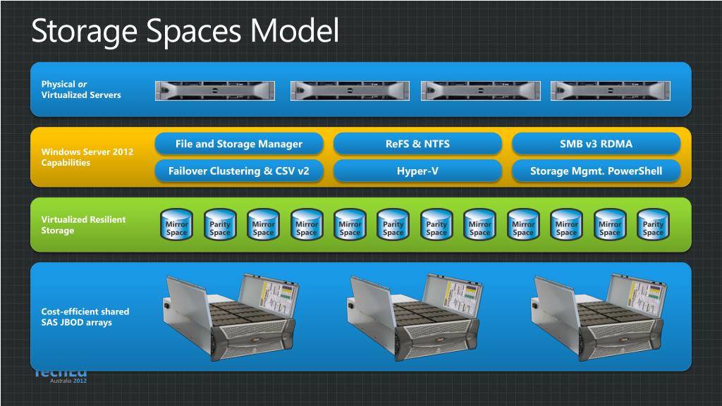Select the seventh cylinder, a Parity Space
Image resolution: width=722 pixels, height=406 pixels.
(436, 225)
